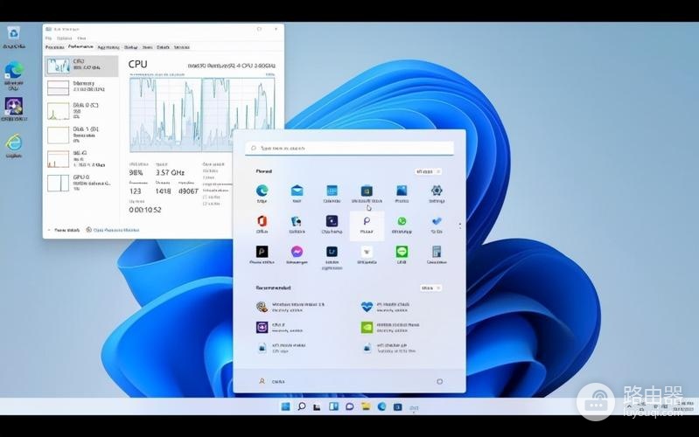Open File Explorer from taskbar
Image resolution: width=699 pixels, height=437 pixels.
tap(366, 406)
